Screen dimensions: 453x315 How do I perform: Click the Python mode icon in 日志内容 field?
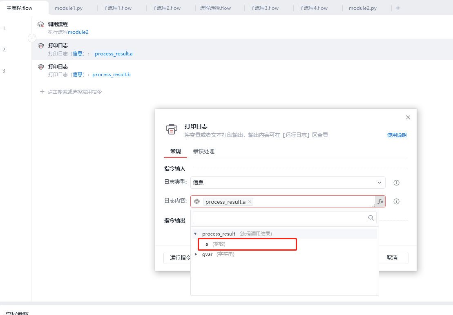pos(197,201)
